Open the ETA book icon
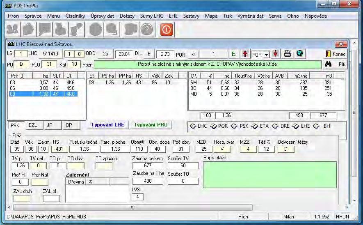363x225 pixels. 260,126
